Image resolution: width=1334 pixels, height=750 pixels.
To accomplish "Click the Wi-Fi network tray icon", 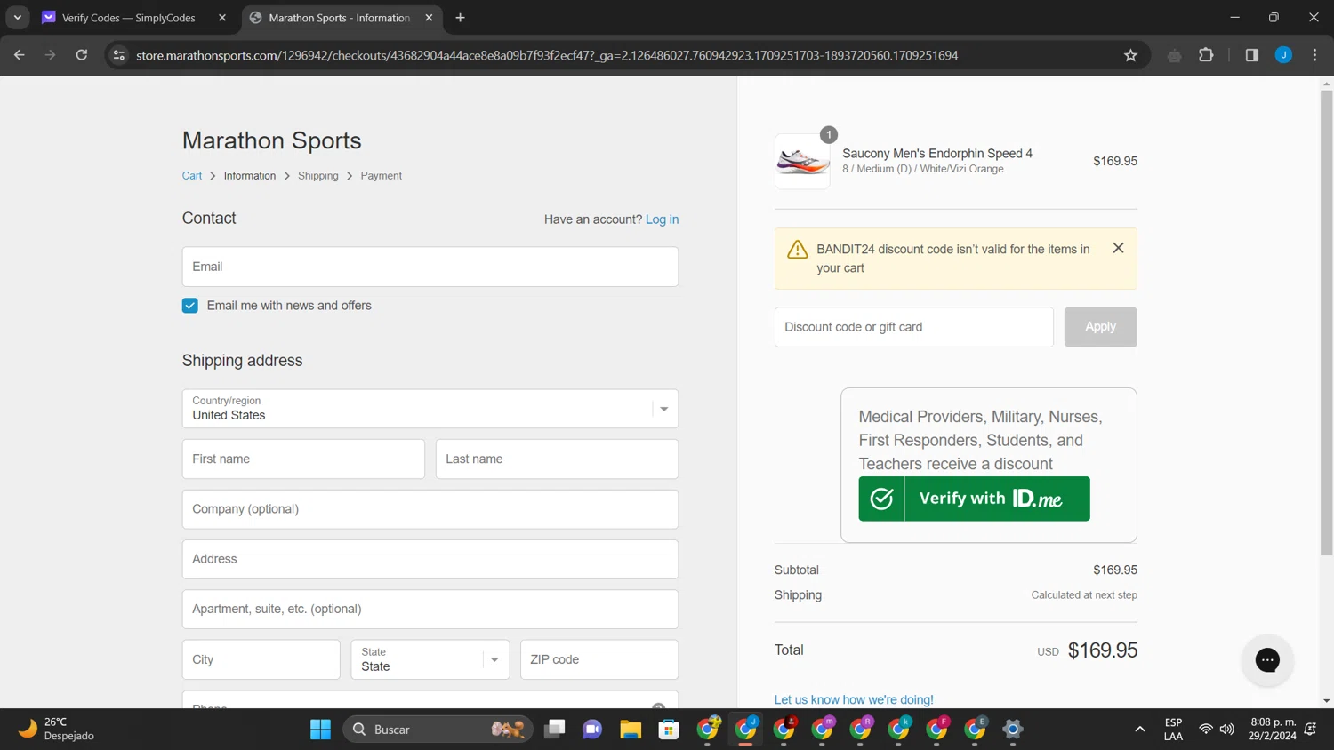I will coord(1205,730).
